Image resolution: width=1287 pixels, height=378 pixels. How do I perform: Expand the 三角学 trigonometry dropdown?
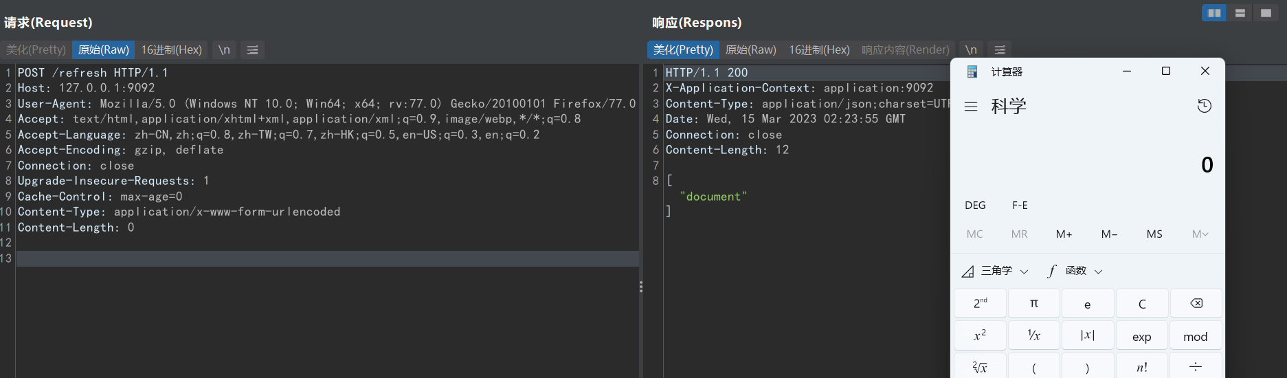pyautogui.click(x=995, y=271)
